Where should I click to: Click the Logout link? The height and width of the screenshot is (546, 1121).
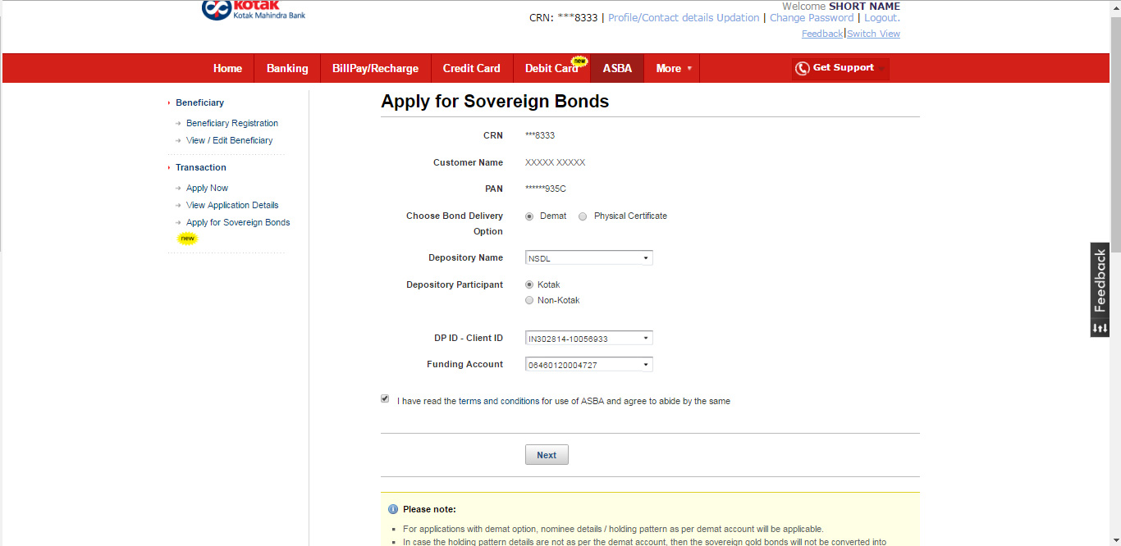click(881, 18)
